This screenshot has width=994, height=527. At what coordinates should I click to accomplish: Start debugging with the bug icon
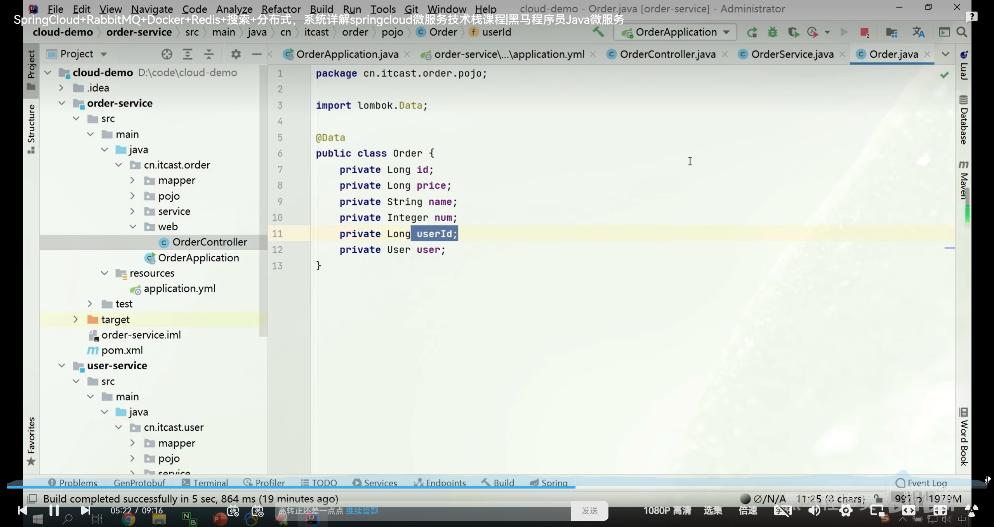point(772,32)
